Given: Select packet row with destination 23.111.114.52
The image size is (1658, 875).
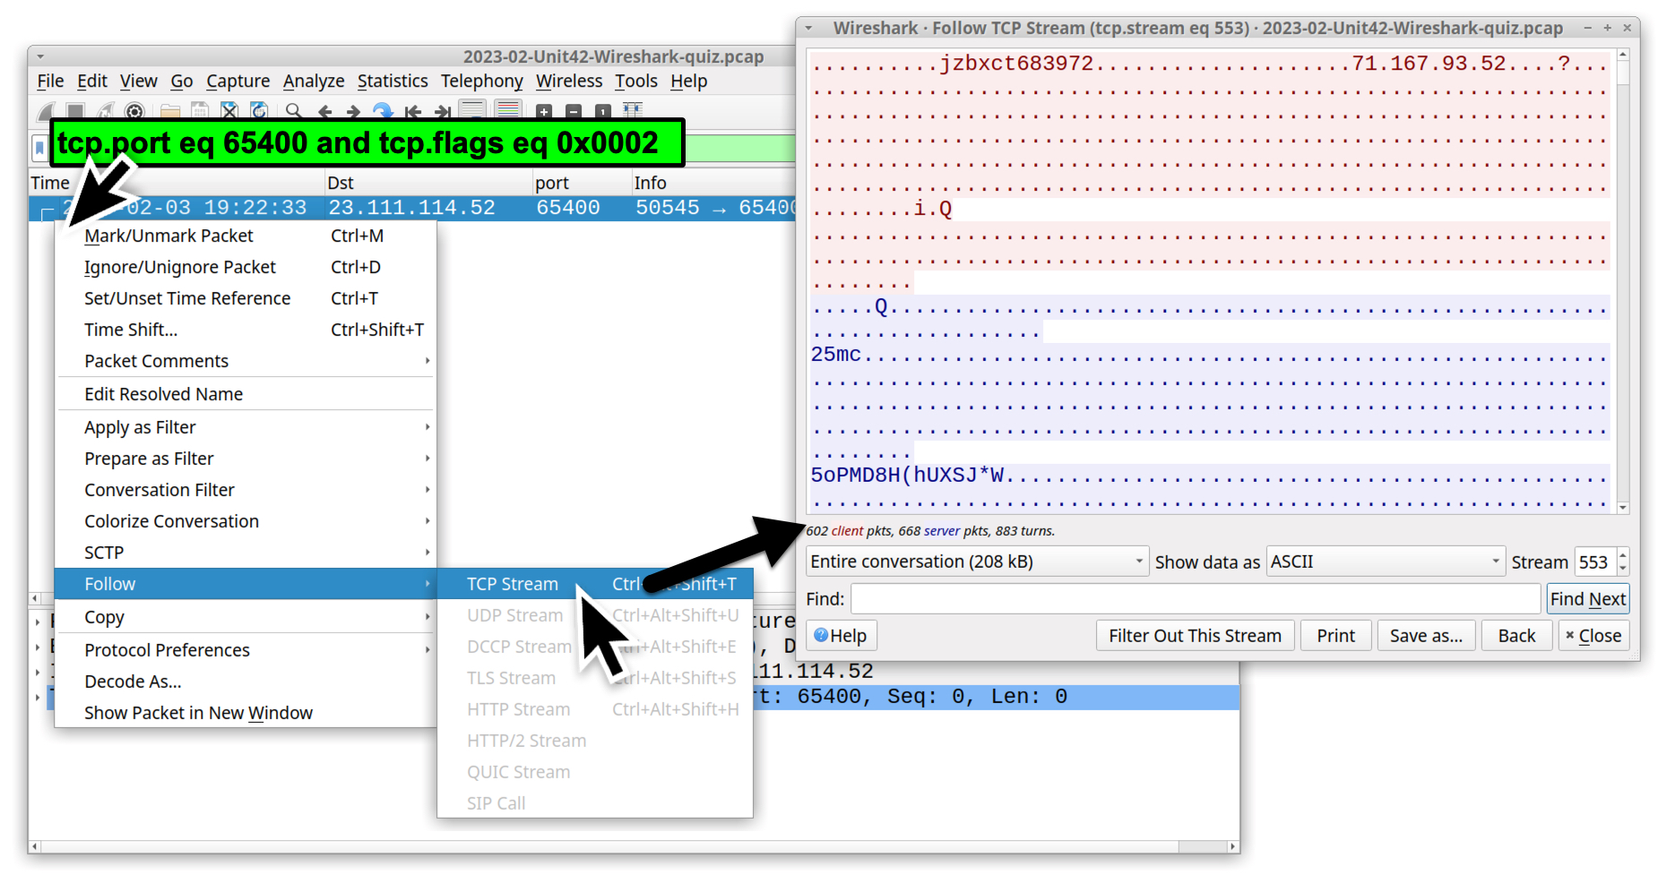Looking at the screenshot, I should [x=411, y=208].
